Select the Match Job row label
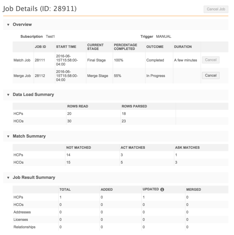Viewport: 234px width, 235px height. (x=22, y=60)
